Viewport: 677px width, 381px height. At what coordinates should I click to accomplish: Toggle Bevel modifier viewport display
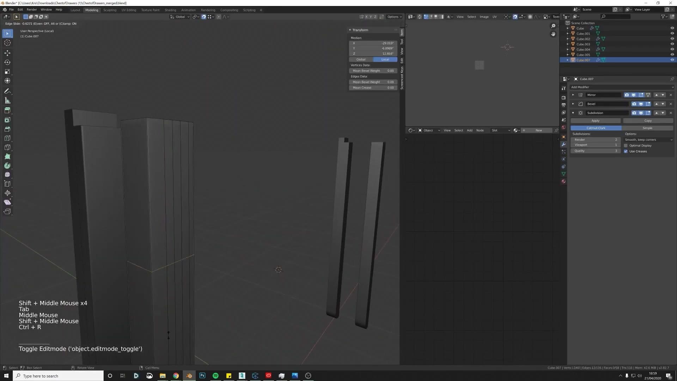(641, 104)
